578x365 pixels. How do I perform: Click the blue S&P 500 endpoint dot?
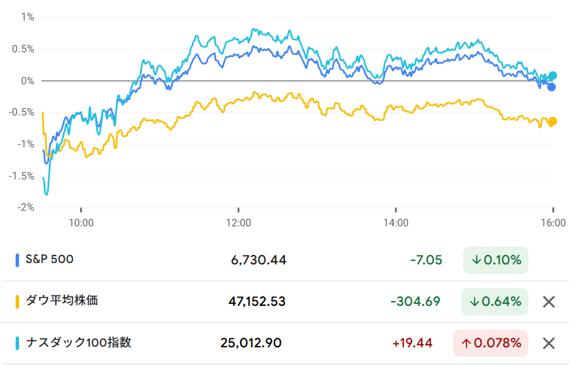pos(551,87)
